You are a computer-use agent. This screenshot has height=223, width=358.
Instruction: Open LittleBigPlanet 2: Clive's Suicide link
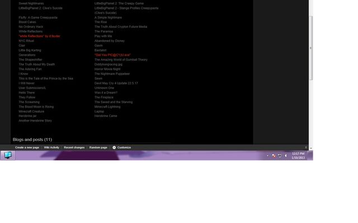[40, 8]
